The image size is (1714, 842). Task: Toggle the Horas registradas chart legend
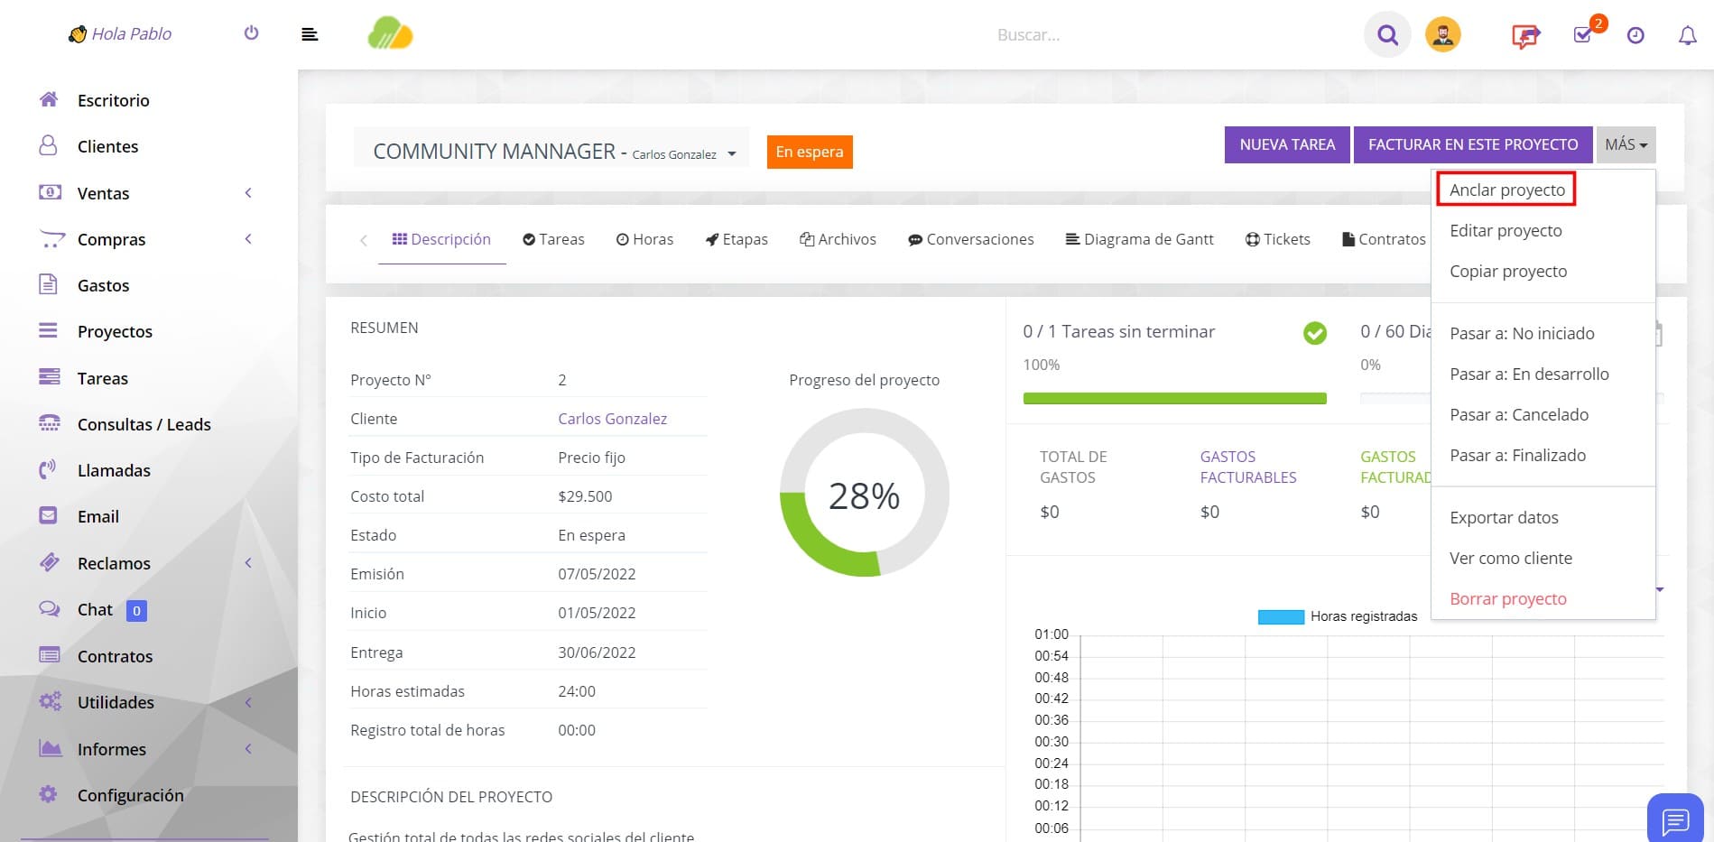click(x=1337, y=616)
